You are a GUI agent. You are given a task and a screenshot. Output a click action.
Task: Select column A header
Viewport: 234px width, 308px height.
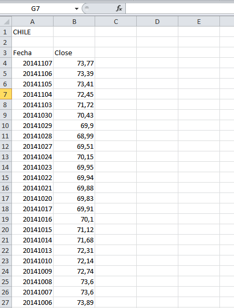[32, 21]
